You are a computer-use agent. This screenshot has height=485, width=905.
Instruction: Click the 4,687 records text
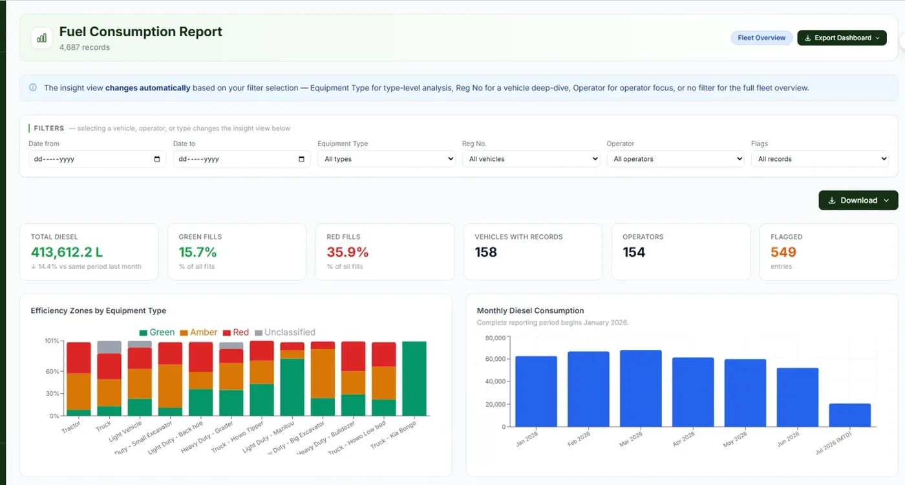tap(85, 47)
